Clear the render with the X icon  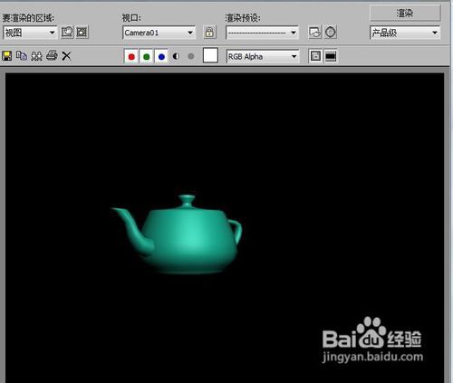(66, 56)
